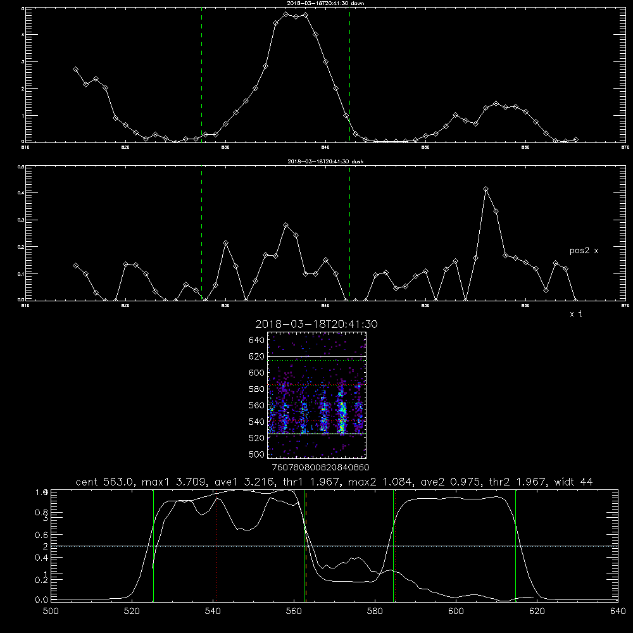Click the '600' x-axis label of bottom plot
The height and width of the screenshot is (633, 633).
coord(456,611)
